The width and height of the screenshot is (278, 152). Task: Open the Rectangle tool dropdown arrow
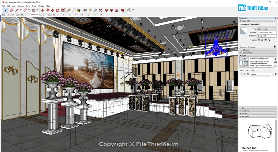click(x=37, y=10)
